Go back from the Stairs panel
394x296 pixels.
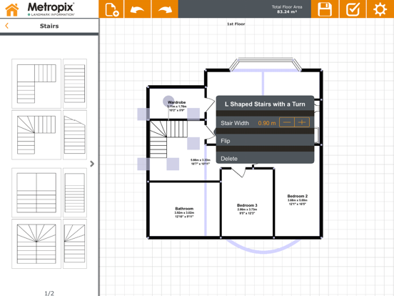point(7,26)
